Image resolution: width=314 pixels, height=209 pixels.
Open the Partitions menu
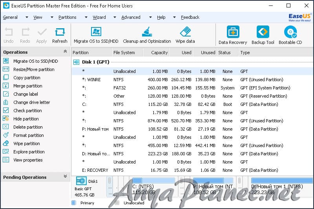point(67,17)
